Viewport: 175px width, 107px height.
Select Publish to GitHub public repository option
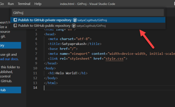click(88, 26)
